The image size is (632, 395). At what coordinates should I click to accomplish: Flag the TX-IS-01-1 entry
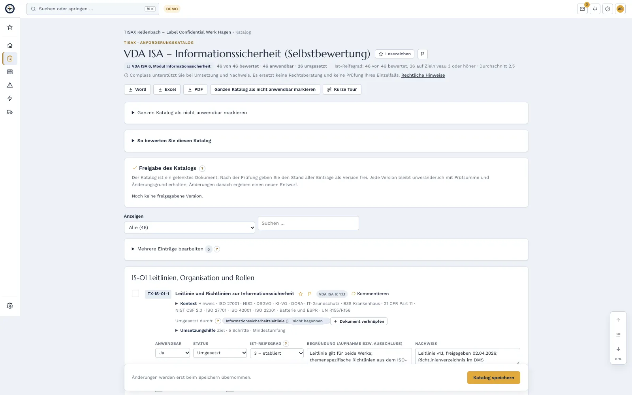pos(310,294)
